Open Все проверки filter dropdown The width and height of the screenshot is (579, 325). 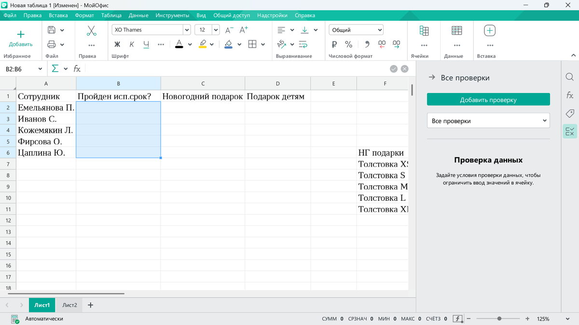(x=488, y=121)
